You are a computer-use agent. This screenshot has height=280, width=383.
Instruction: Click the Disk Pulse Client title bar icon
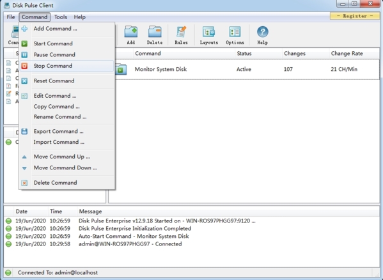pyautogui.click(x=7, y=5)
